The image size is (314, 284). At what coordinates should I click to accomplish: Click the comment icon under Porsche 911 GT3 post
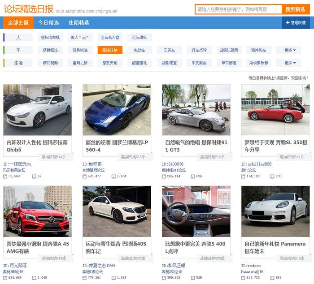[x=192, y=176]
